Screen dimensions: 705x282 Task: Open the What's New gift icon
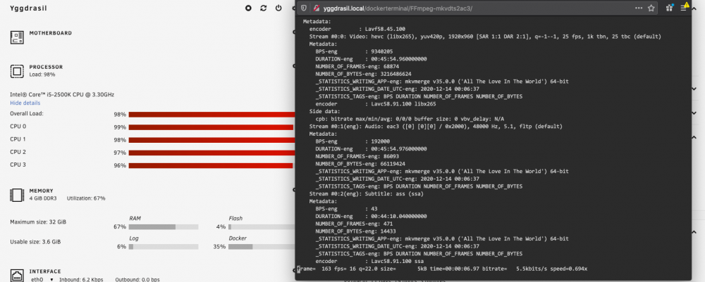coord(670,8)
